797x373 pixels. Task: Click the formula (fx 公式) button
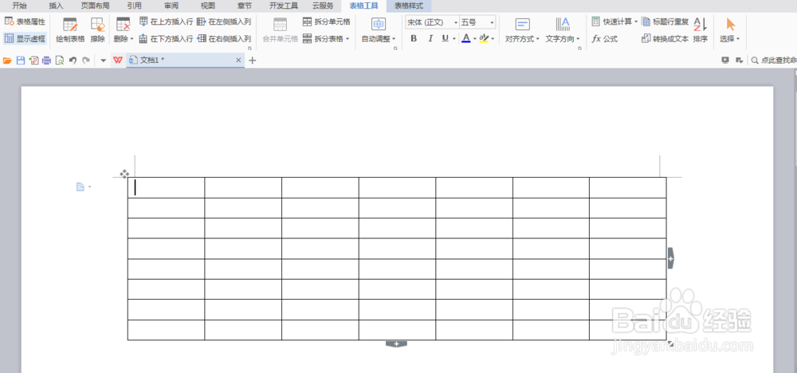pyautogui.click(x=605, y=38)
